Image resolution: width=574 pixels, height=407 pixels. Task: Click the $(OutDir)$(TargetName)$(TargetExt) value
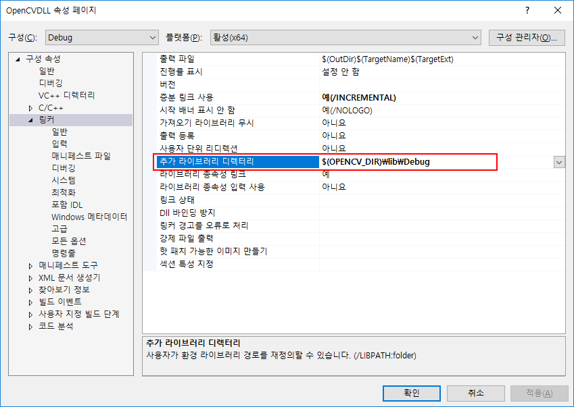tap(387, 59)
